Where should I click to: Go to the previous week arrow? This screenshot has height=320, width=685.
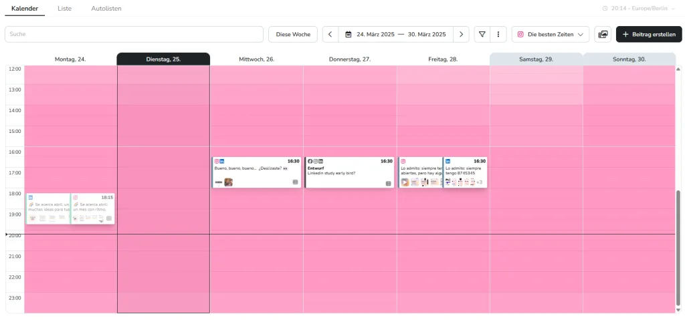(330, 34)
